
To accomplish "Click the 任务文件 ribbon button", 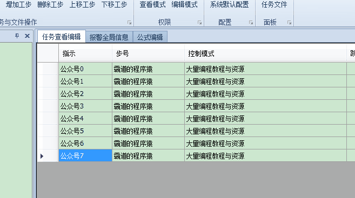I will click(x=274, y=4).
